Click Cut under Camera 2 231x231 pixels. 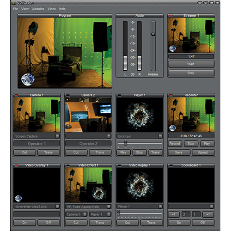pyautogui.click(x=76, y=152)
